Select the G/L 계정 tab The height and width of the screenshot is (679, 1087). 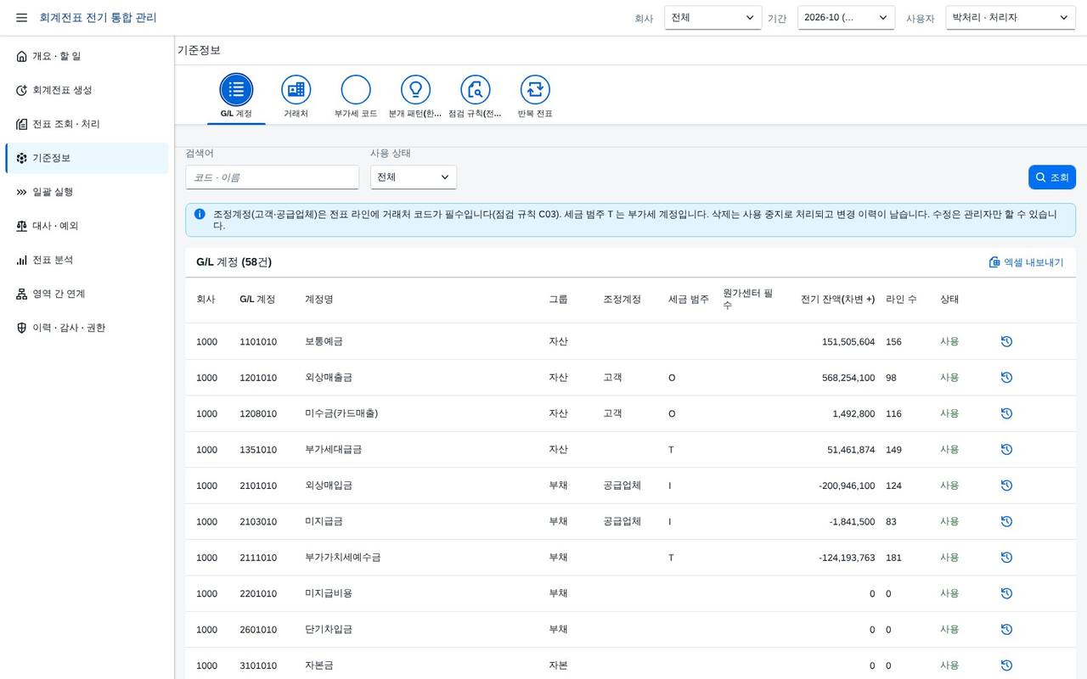click(x=236, y=97)
